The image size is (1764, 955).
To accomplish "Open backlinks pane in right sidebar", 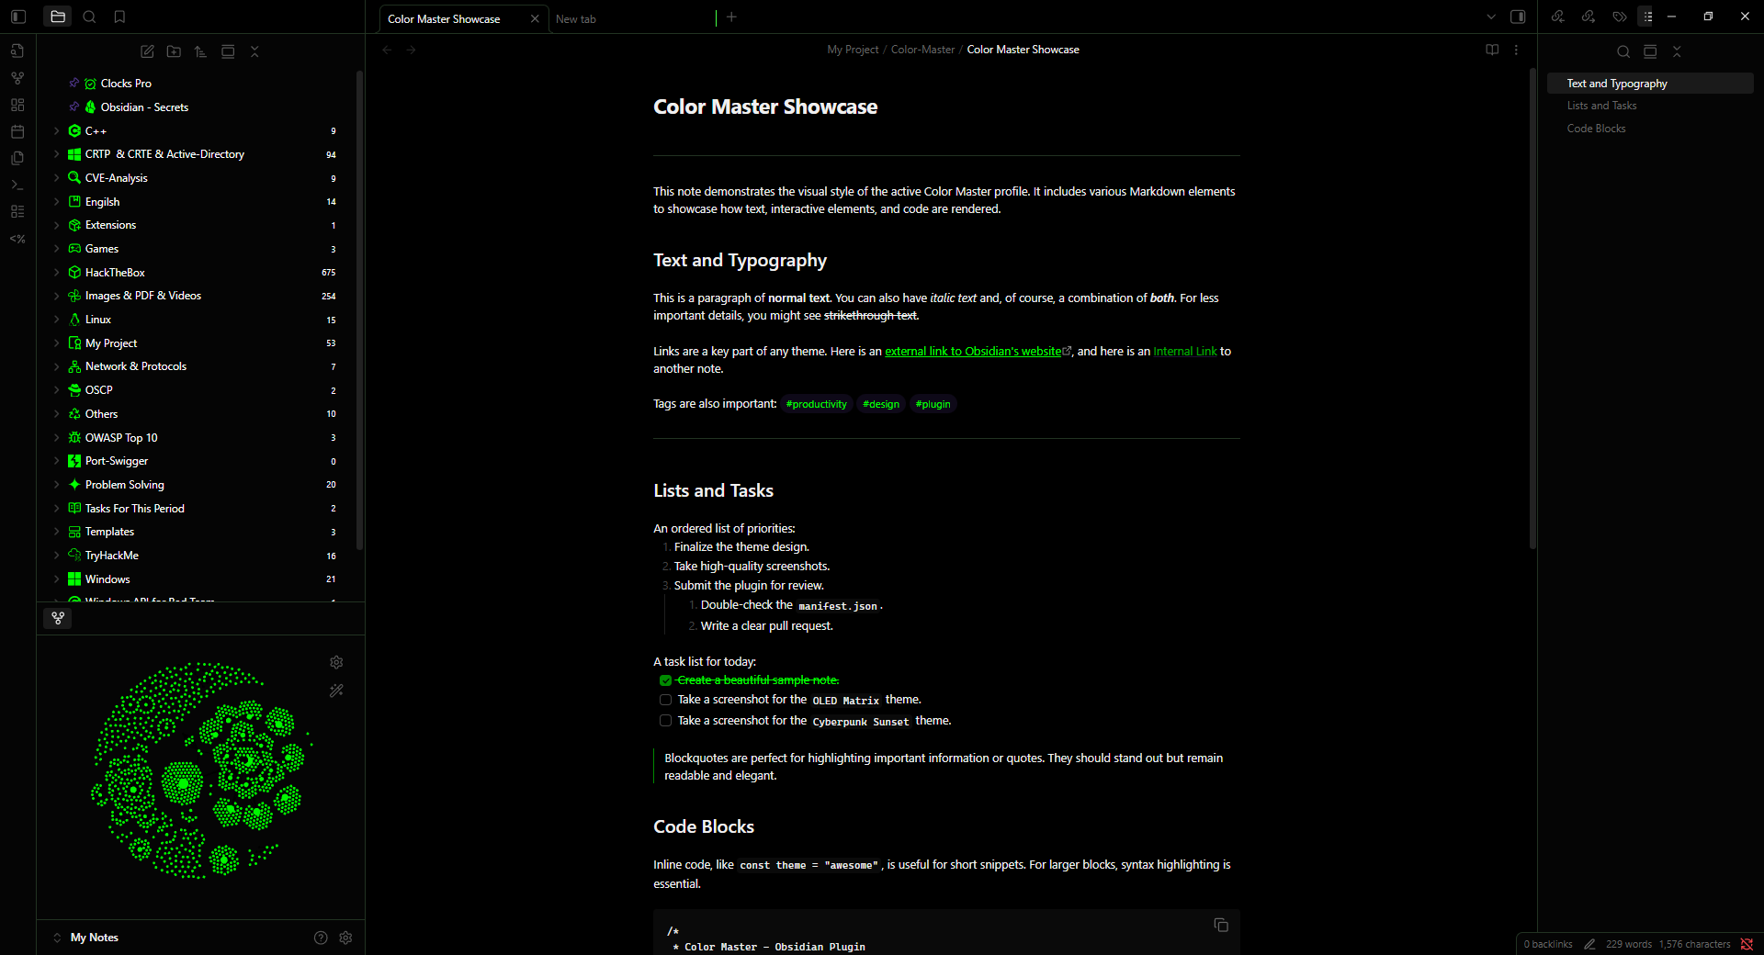I will coord(1558,17).
